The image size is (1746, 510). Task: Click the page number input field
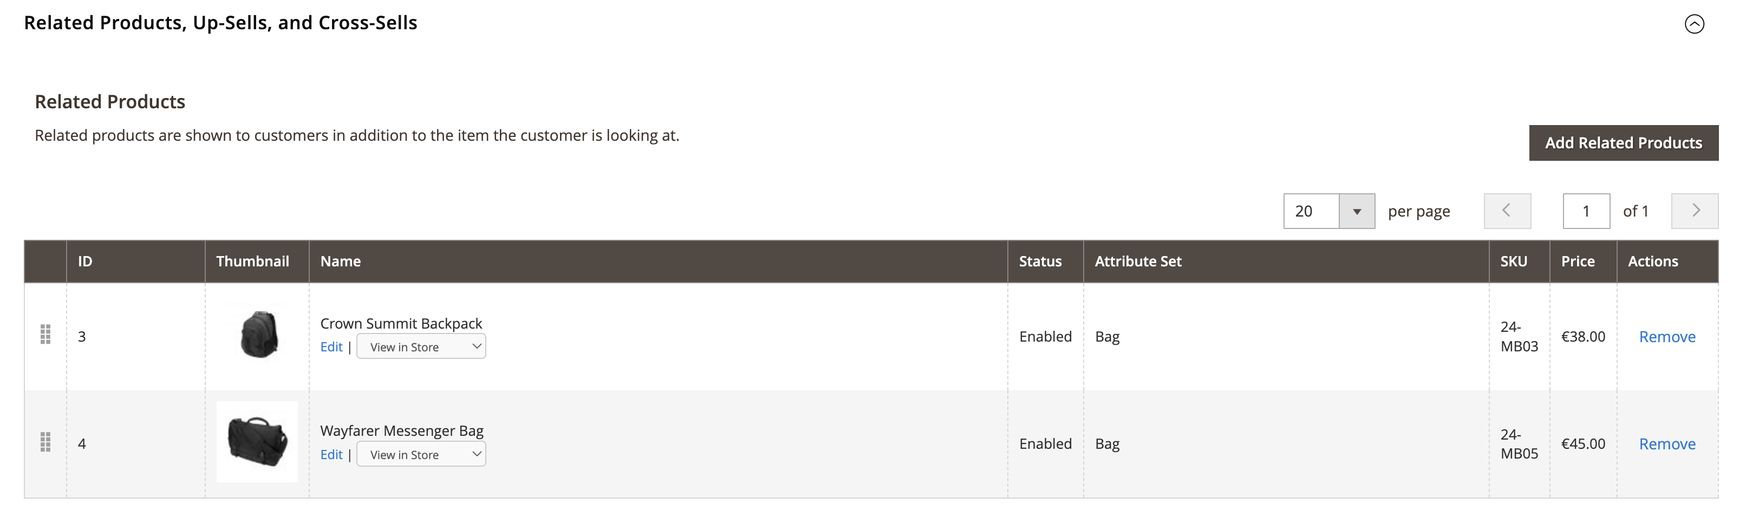coord(1585,211)
